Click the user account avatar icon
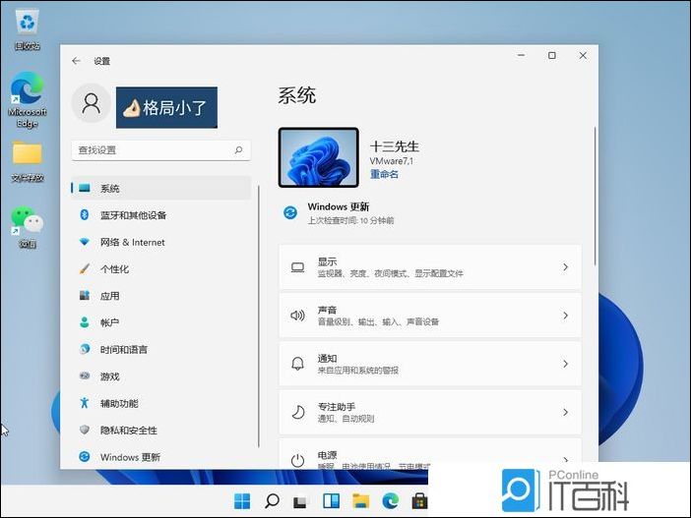The width and height of the screenshot is (691, 518). [91, 104]
